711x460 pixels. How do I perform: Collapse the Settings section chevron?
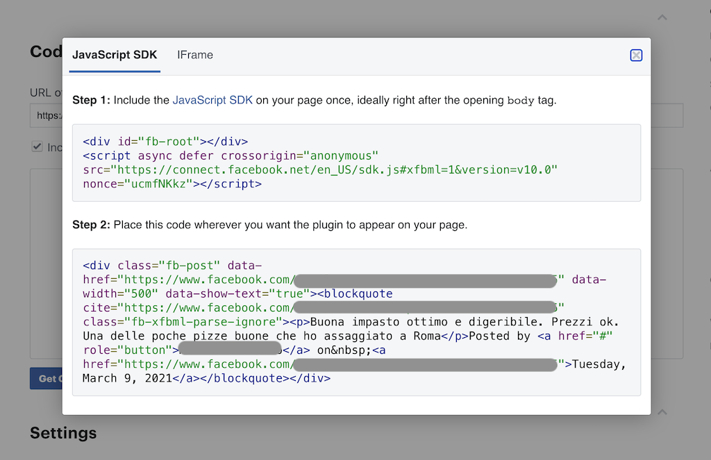662,412
